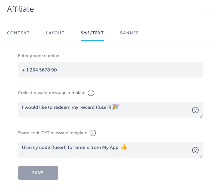Click info icon beside Share code TXT template

point(92,133)
